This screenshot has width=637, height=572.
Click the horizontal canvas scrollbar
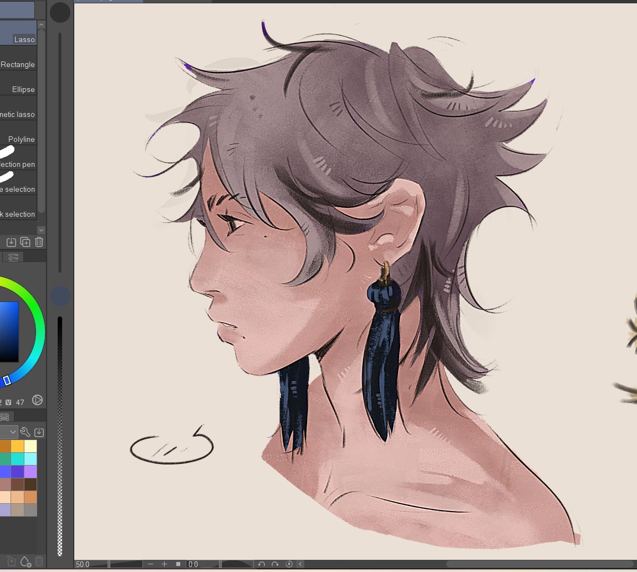[541, 564]
